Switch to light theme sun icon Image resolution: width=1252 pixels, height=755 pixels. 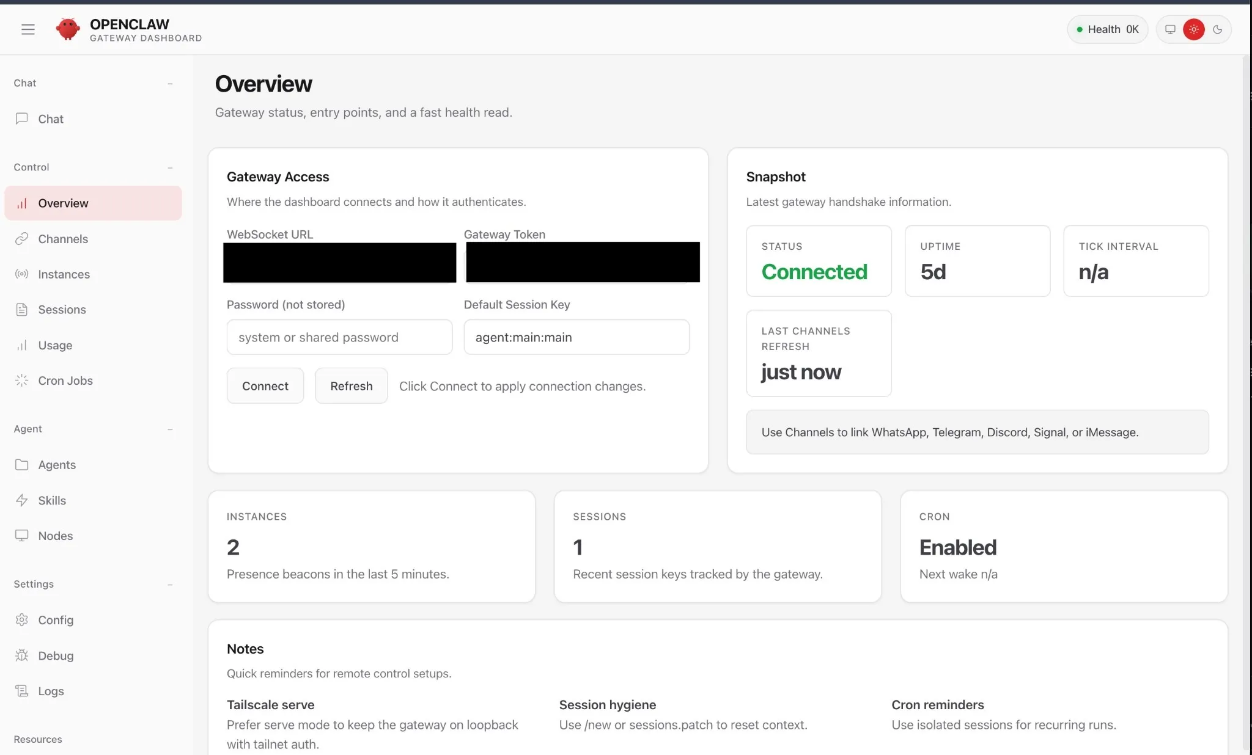click(1193, 29)
